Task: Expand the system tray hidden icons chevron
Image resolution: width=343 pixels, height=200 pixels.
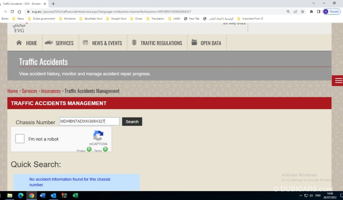Action: [301, 196]
